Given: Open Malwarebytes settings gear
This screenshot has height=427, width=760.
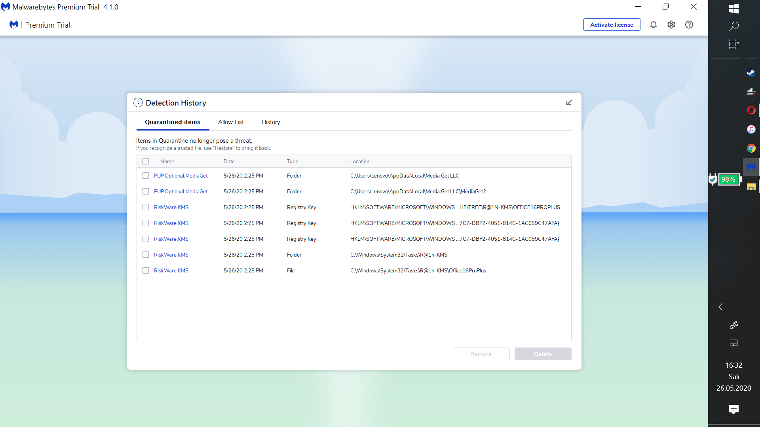Looking at the screenshot, I should pos(671,25).
